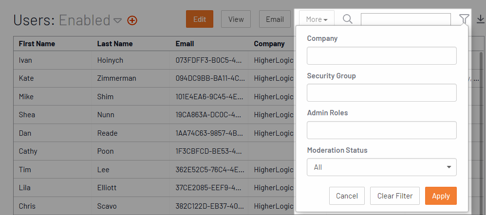
Task: Click the search text box
Action: click(406, 19)
